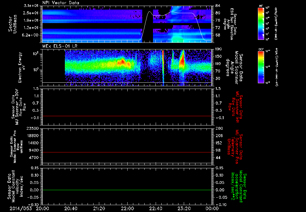This screenshot has height=212, width=306.
Task: Click the '260' telemetry tick value
Action: pyautogui.click(x=219, y=128)
